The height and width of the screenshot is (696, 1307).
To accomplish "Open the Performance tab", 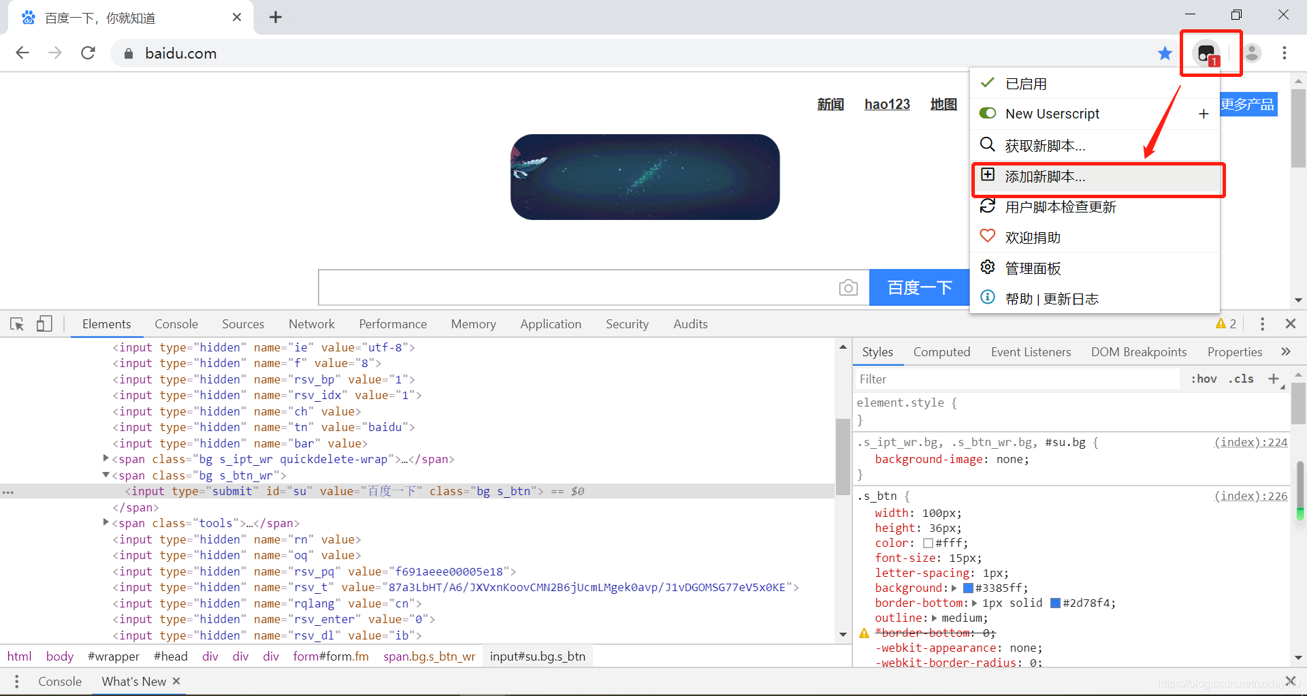I will click(x=393, y=324).
